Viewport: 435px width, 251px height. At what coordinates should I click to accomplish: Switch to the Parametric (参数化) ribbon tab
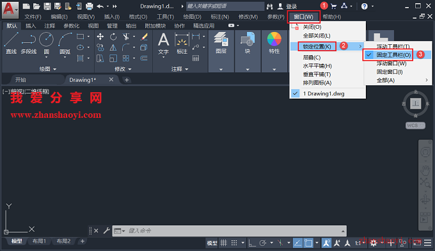pos(71,26)
